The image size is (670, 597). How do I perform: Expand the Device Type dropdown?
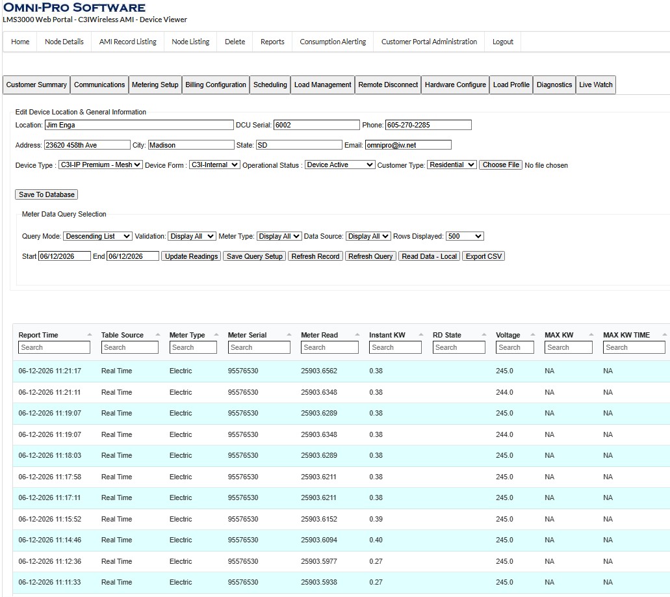pyautogui.click(x=101, y=165)
